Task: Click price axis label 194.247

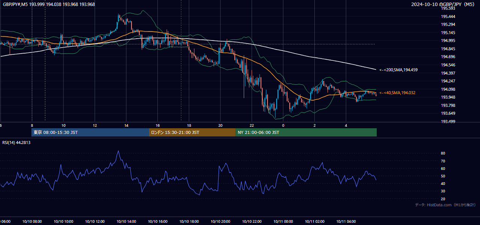Action: [448, 81]
